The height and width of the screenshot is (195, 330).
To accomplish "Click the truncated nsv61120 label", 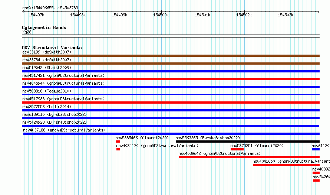I will pyautogui.click(x=321, y=146).
